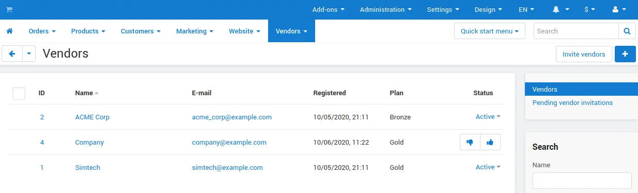Click the Invite vendors button

click(584, 54)
